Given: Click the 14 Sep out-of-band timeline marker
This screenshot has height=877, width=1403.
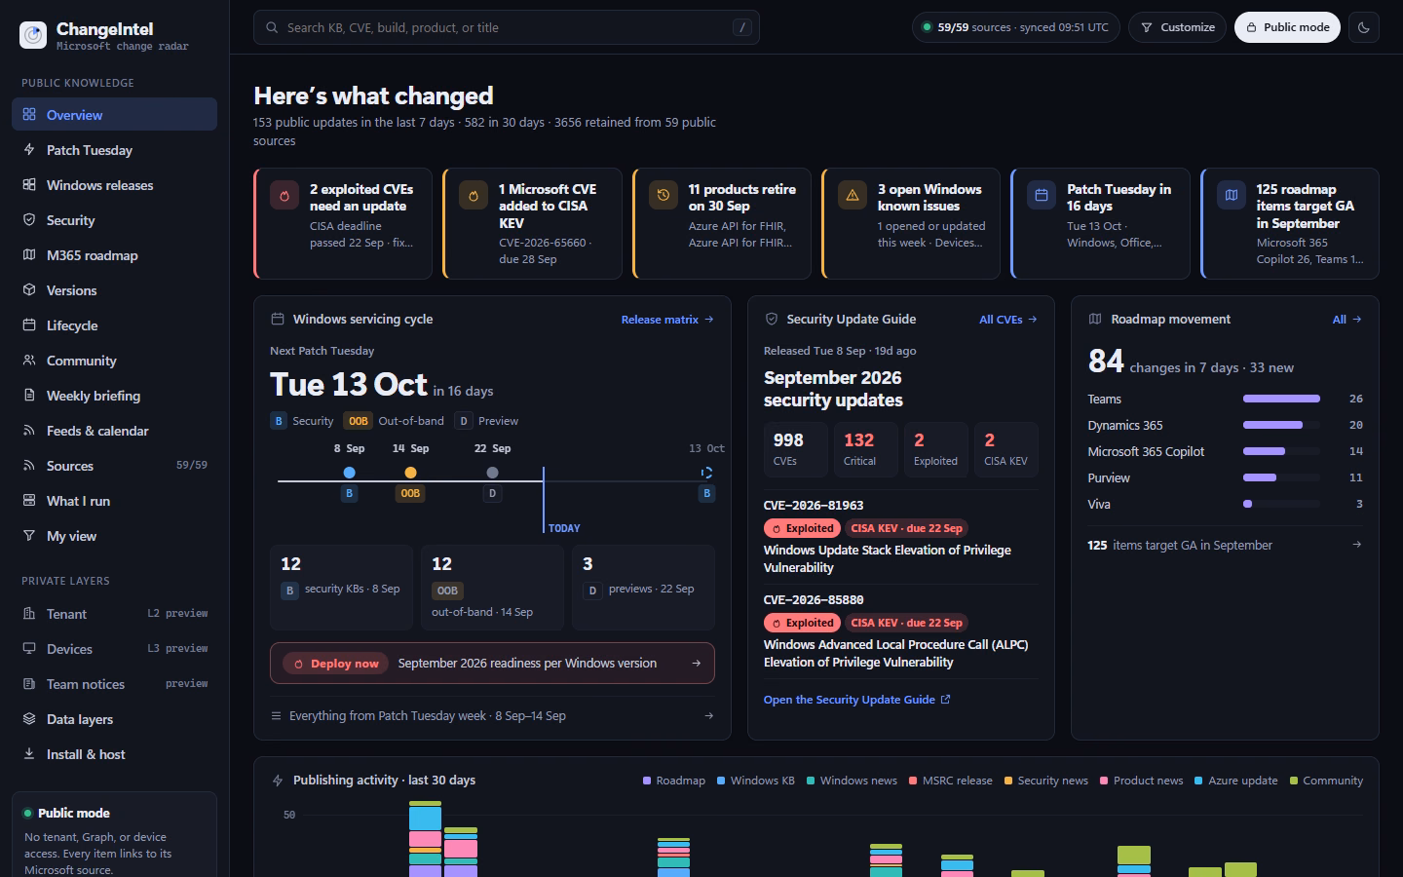Looking at the screenshot, I should tap(410, 473).
